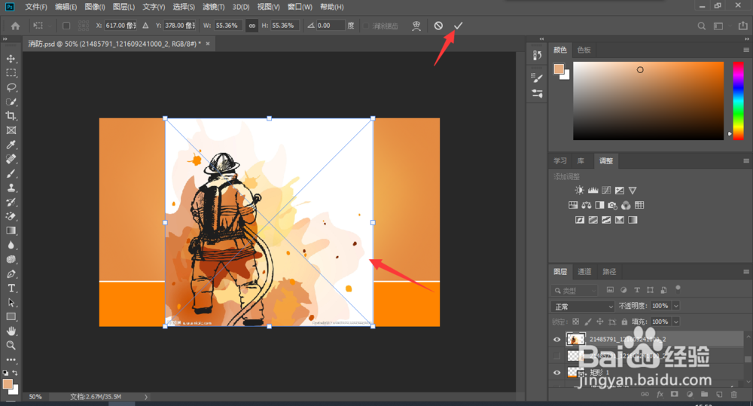This screenshot has height=406, width=753.
Task: Open the 图像(I) menu
Action: tap(95, 7)
